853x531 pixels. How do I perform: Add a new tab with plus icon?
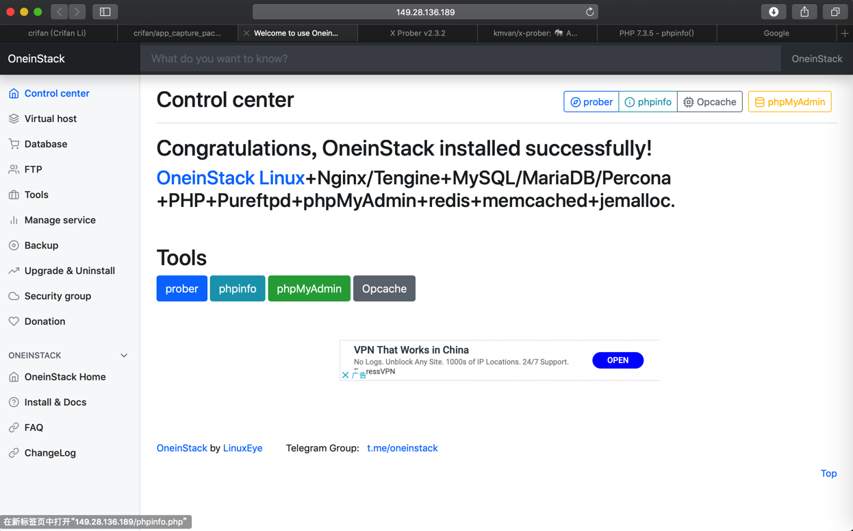(x=845, y=33)
